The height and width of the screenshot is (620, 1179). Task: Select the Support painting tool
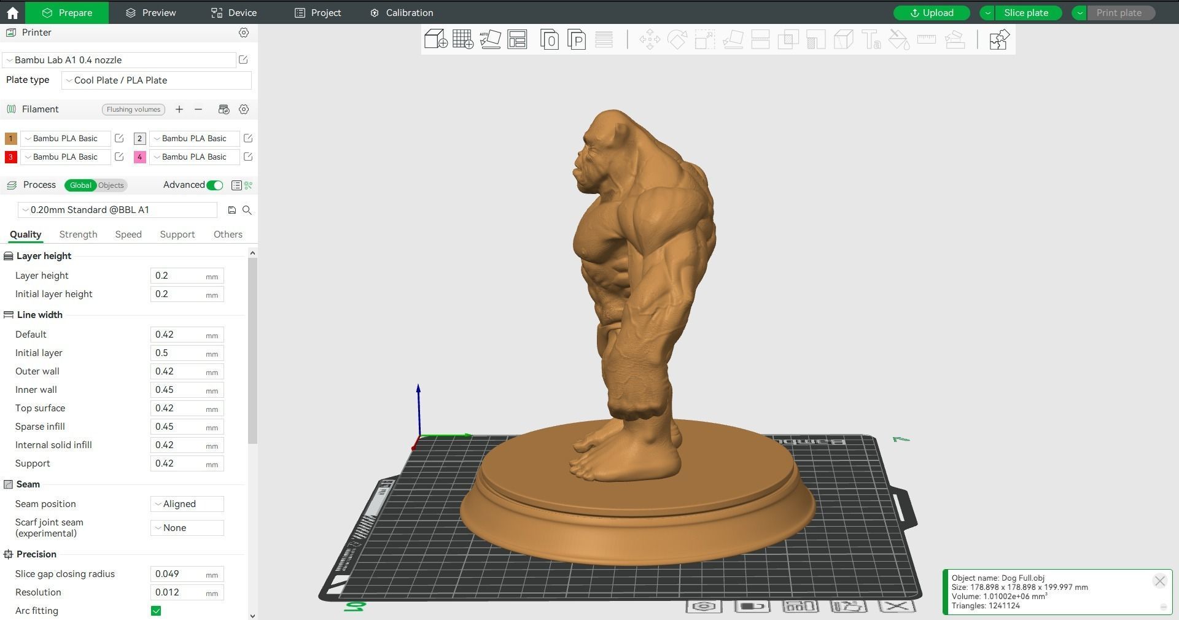point(815,40)
